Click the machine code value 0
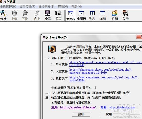Image resolution: width=142 pixels, height=119 pixels. 95,88
